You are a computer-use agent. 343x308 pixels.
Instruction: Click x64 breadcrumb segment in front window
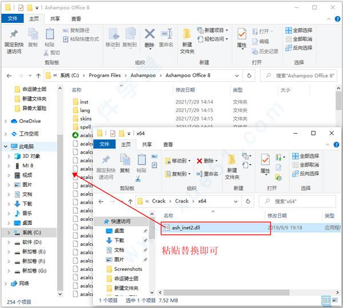(202, 201)
